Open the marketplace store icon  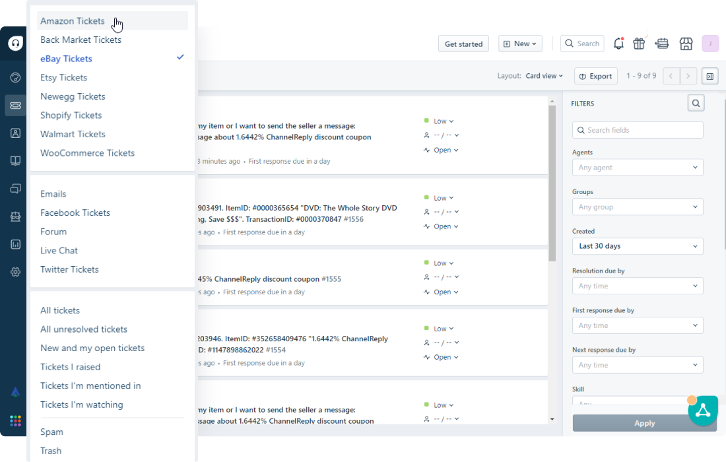[x=686, y=44]
